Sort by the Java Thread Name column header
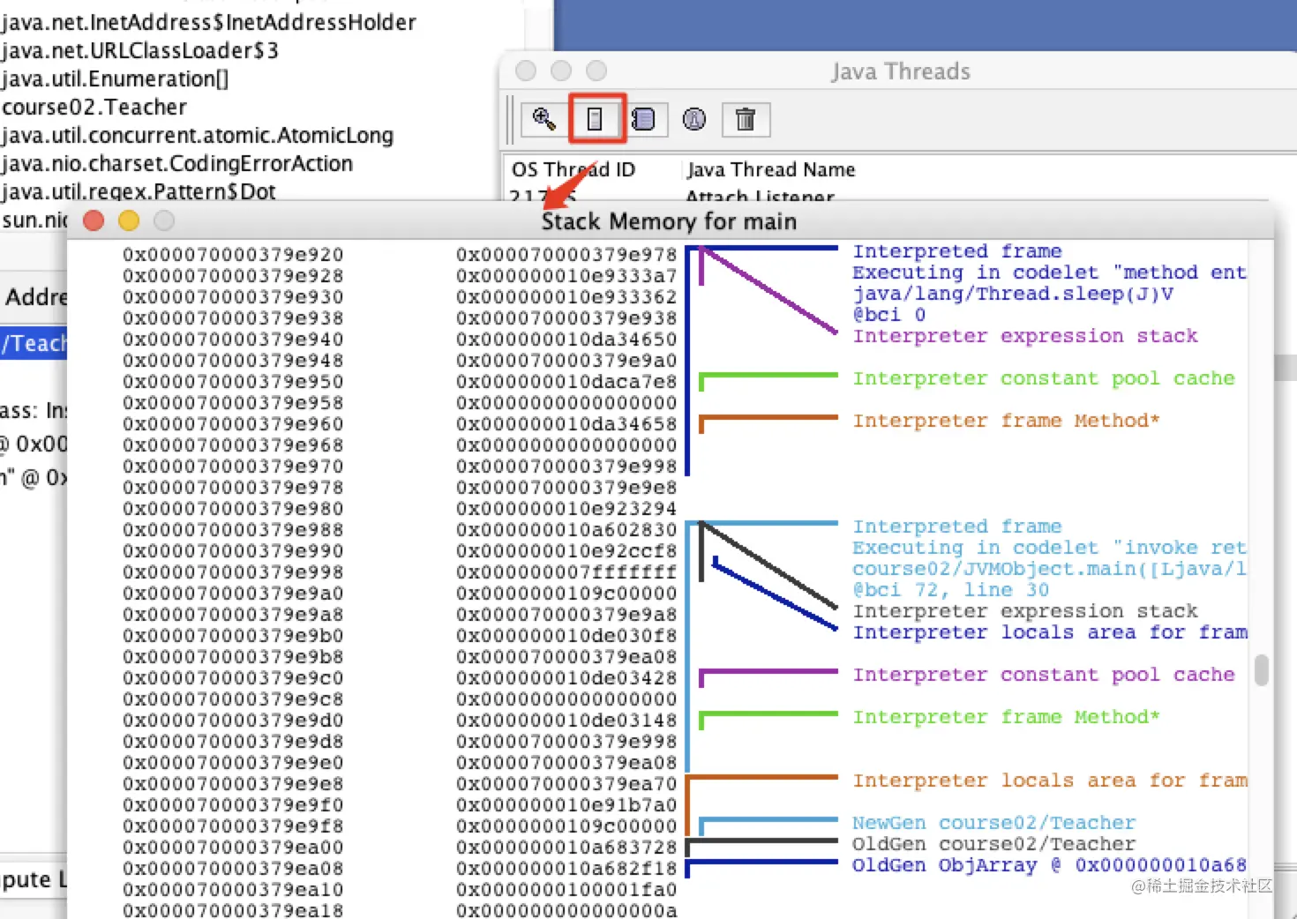The height and width of the screenshot is (919, 1297). pyautogui.click(x=771, y=169)
